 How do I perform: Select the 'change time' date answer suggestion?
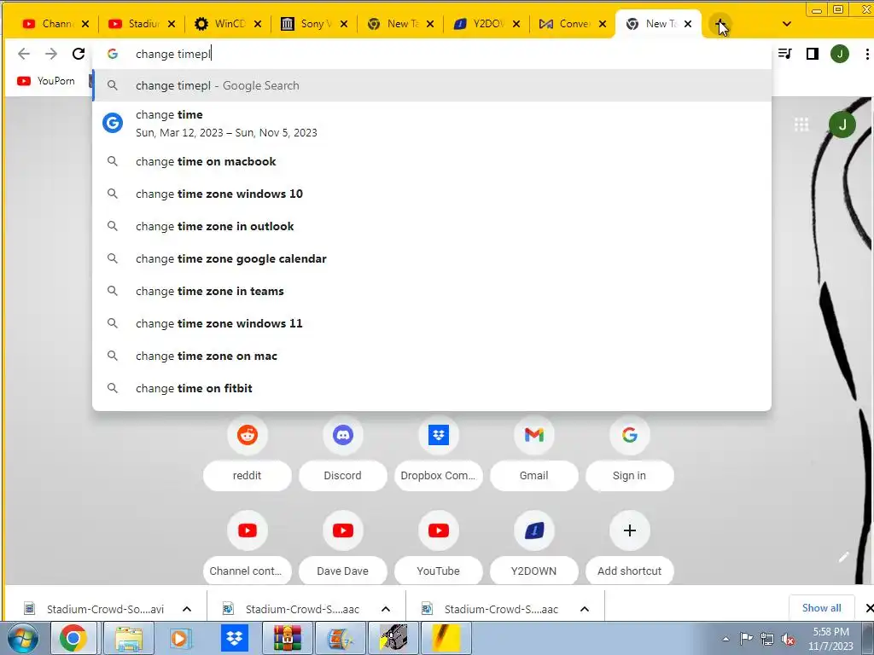432,123
